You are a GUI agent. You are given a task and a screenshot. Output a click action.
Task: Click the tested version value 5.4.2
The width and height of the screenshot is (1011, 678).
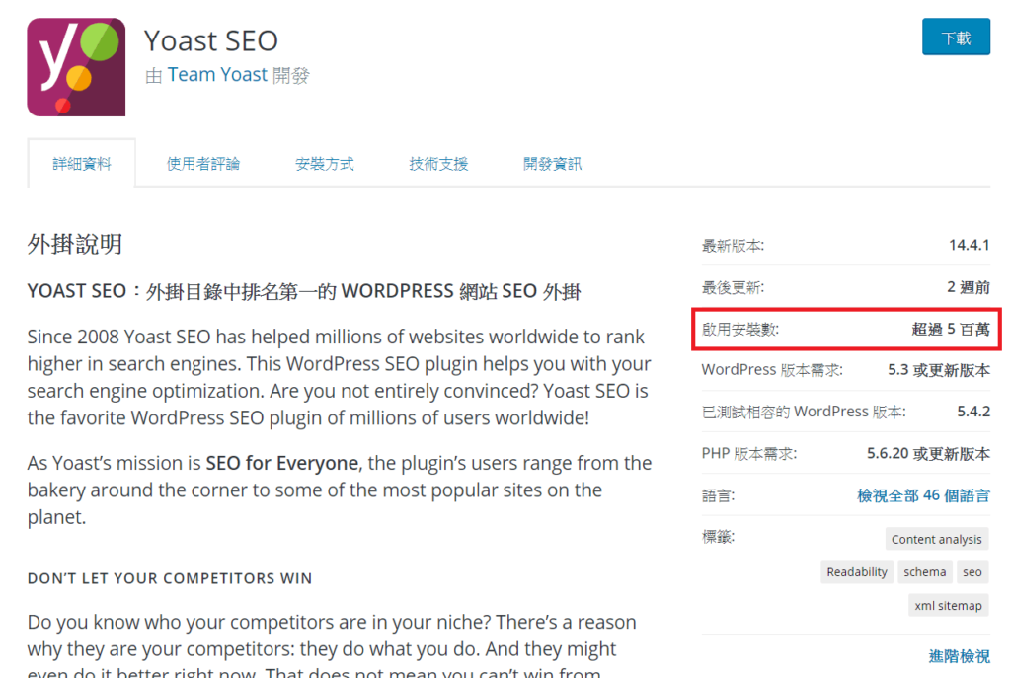[973, 412]
